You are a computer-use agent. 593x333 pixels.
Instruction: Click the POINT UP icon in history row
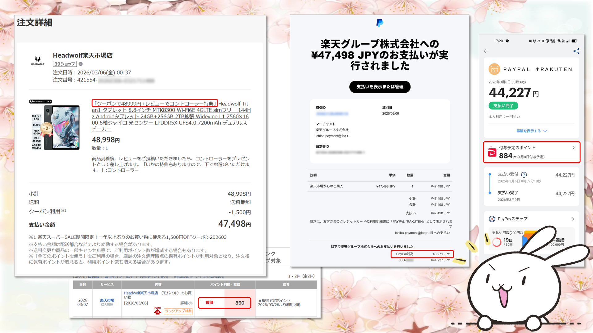pyautogui.click(x=158, y=310)
